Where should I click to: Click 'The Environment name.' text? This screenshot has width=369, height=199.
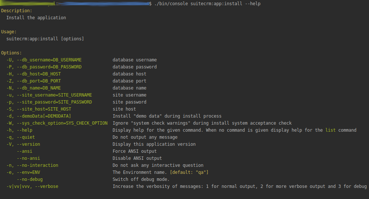pos(140,173)
